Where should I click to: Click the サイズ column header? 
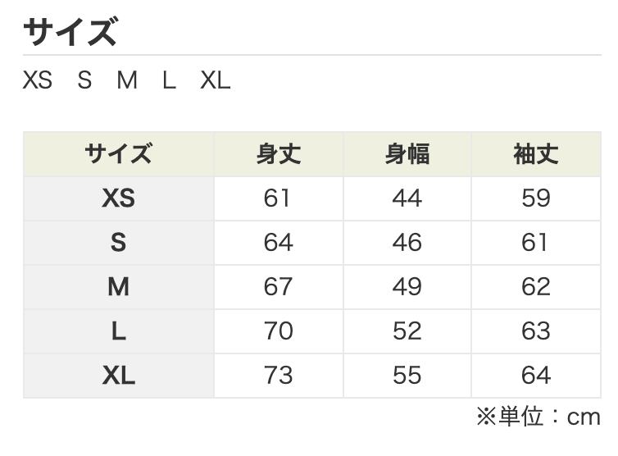pyautogui.click(x=118, y=154)
